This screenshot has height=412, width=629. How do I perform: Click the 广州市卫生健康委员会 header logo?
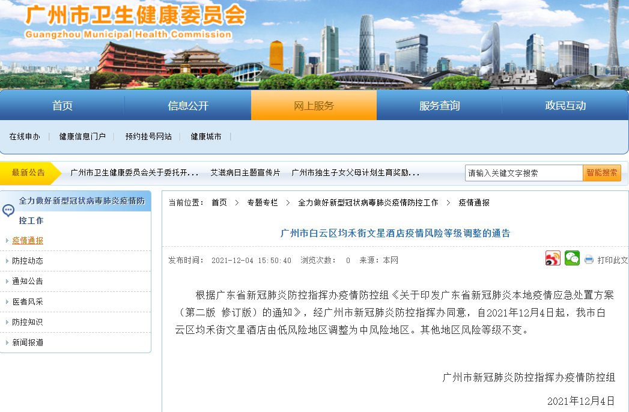135,22
